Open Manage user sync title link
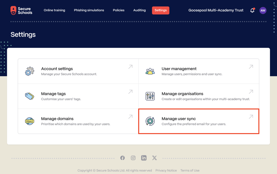Viewport: 277px width, 174px height. click(x=179, y=119)
